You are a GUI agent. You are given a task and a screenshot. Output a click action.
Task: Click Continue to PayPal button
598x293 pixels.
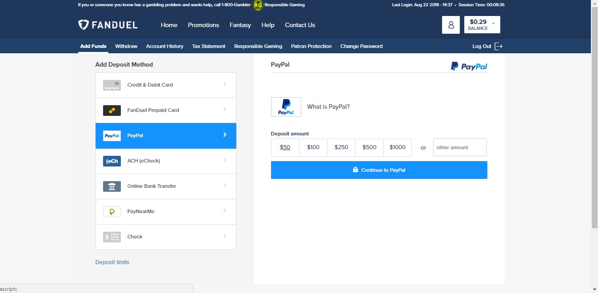(379, 170)
